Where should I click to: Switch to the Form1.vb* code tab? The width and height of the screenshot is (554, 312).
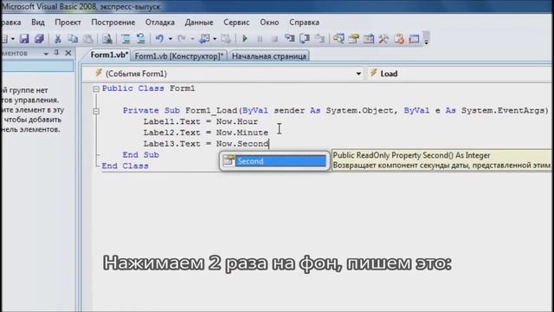pyautogui.click(x=109, y=55)
